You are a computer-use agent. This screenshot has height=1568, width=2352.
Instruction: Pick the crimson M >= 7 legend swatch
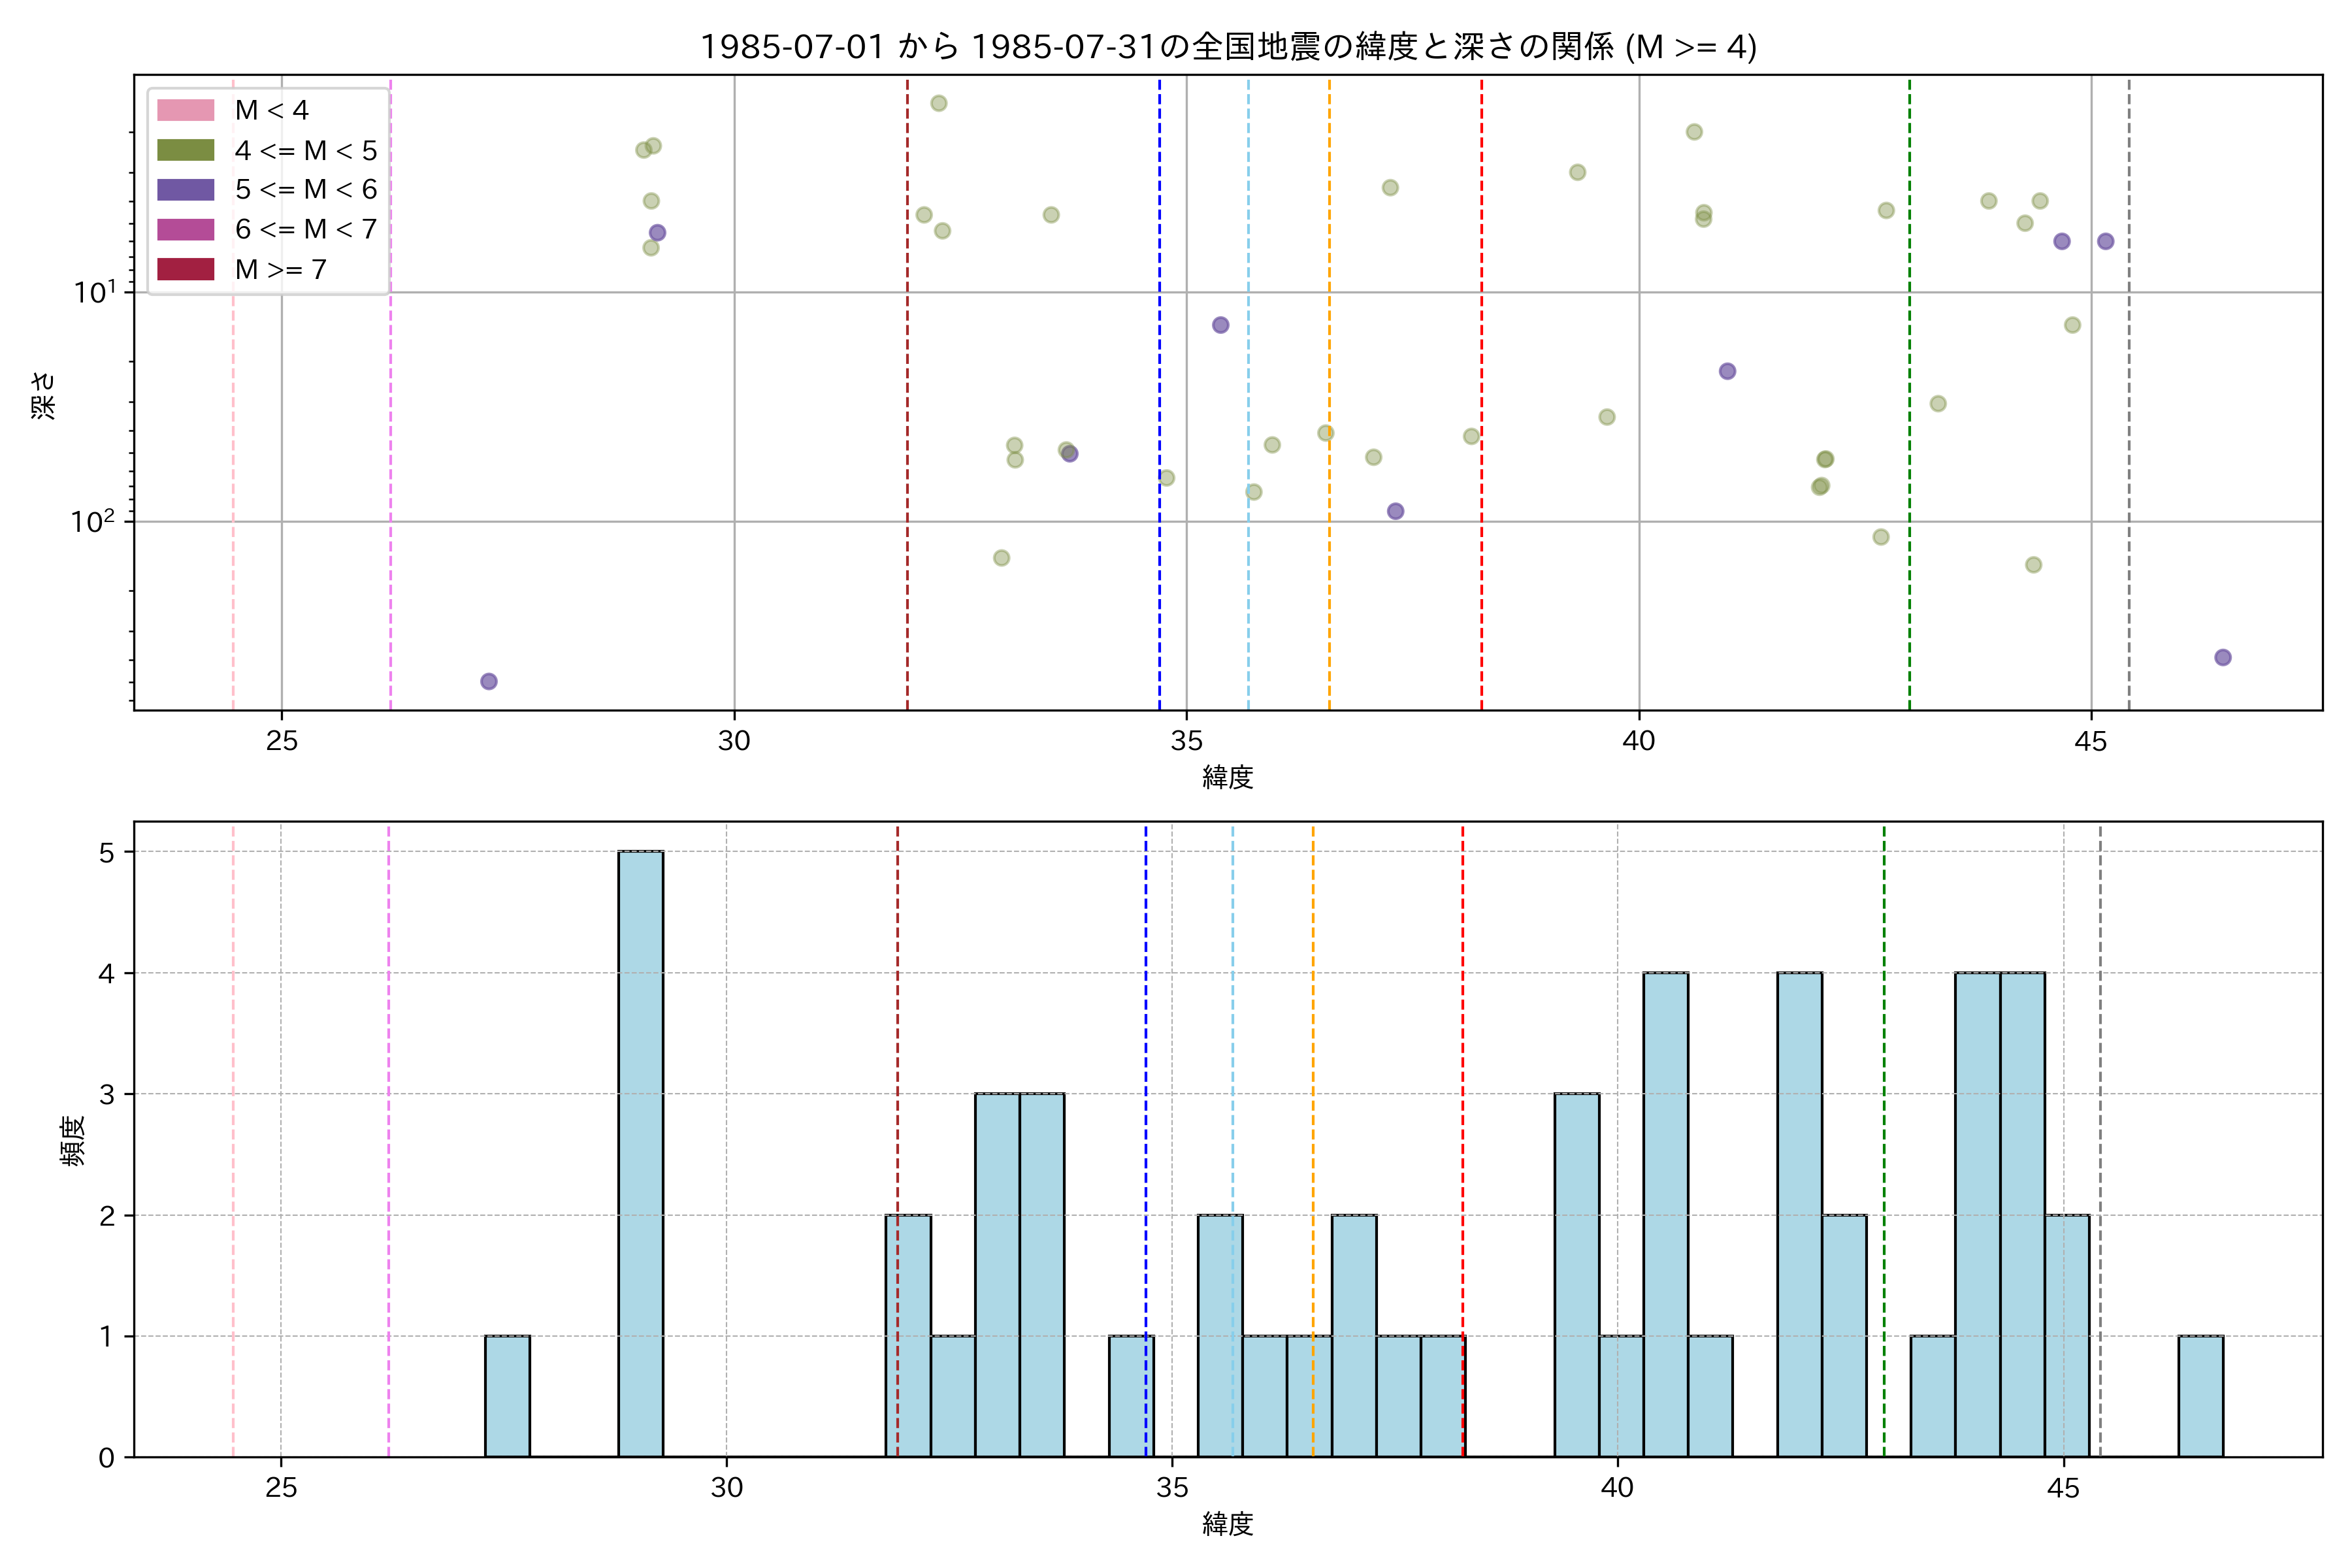(185, 269)
